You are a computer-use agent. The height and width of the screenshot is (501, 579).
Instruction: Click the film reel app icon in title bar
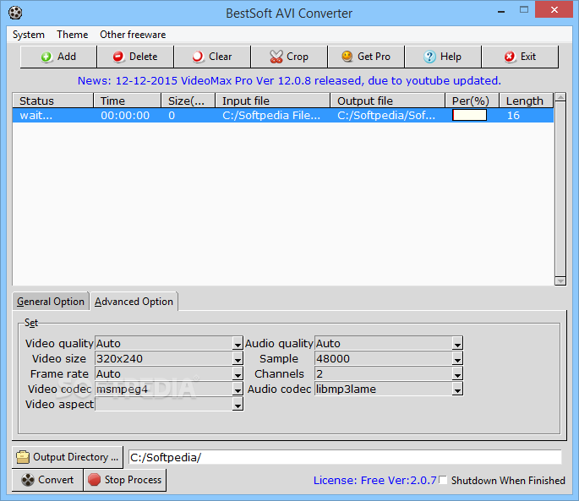click(x=15, y=13)
